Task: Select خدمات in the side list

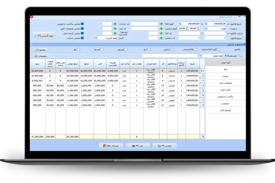Action: coord(225,76)
